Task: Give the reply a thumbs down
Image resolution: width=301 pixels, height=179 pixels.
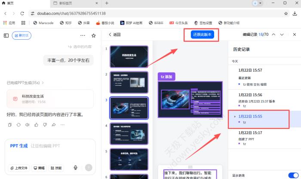Action: (x=45, y=125)
